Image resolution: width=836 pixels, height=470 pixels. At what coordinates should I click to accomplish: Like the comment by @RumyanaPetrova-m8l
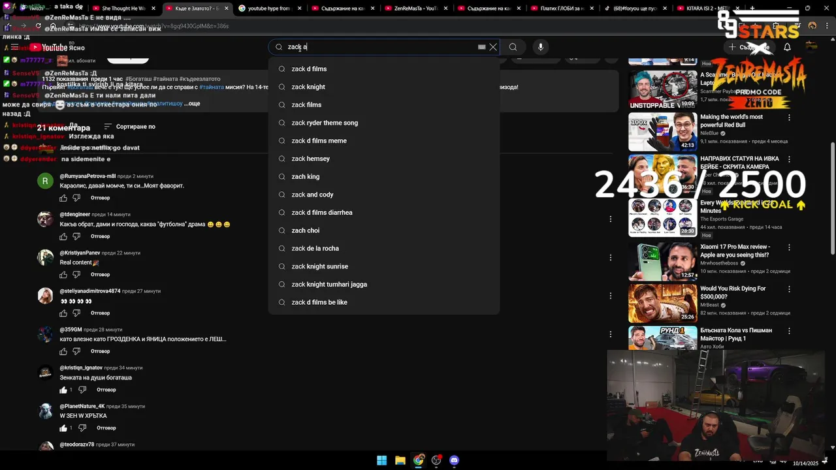(x=63, y=198)
